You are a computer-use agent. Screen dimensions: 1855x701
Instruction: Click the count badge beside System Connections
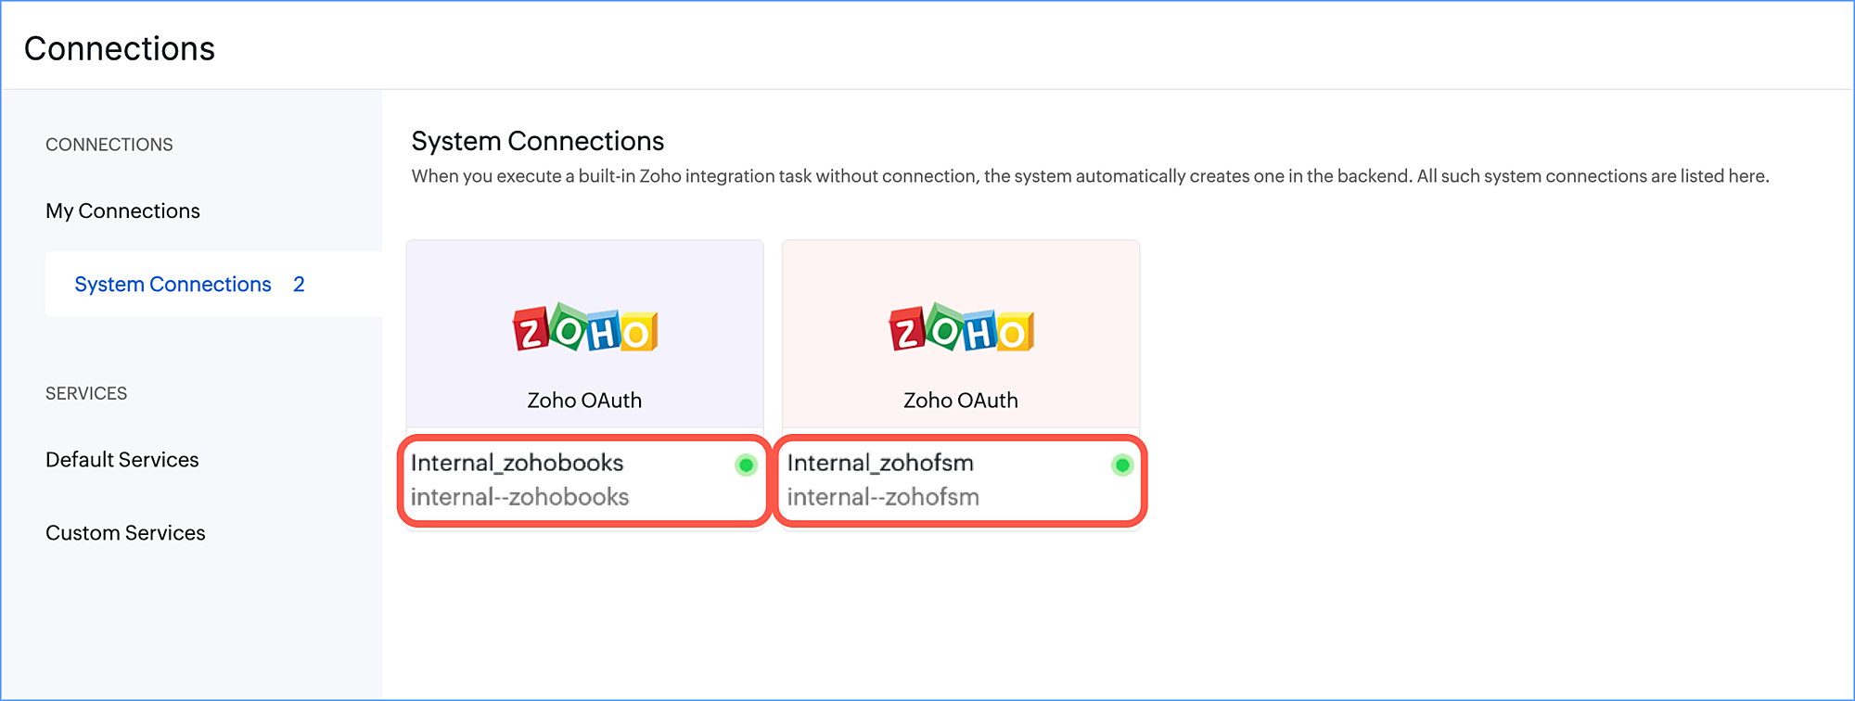point(299,285)
